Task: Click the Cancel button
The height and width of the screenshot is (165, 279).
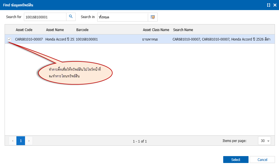Action: coord(262,160)
